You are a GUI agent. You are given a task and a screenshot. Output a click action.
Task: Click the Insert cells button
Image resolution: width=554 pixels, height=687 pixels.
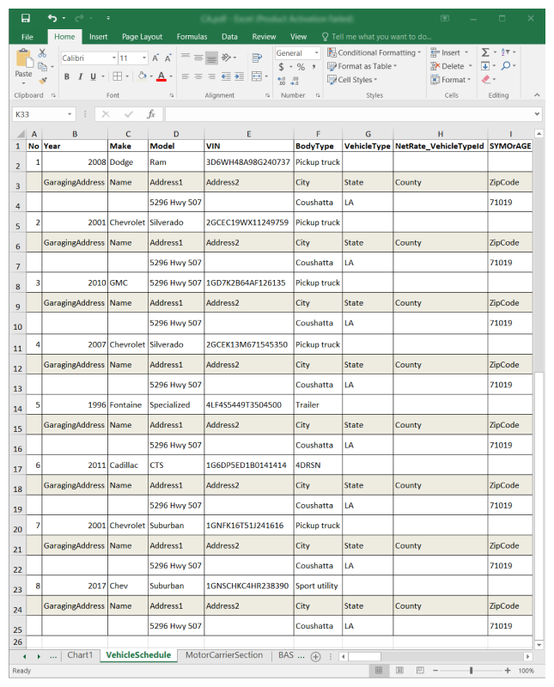[449, 52]
